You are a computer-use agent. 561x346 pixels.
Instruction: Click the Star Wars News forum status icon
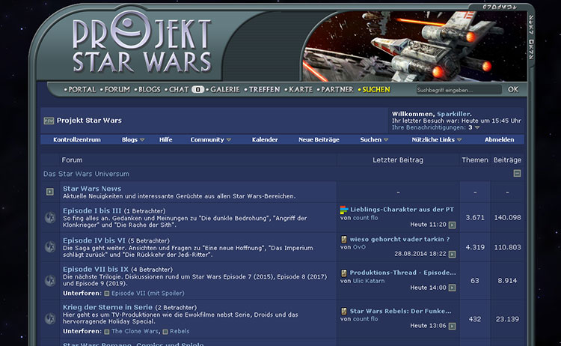click(x=49, y=192)
